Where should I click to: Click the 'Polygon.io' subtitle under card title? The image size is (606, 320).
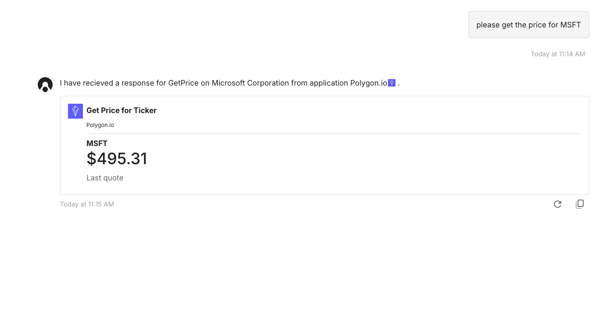(100, 125)
